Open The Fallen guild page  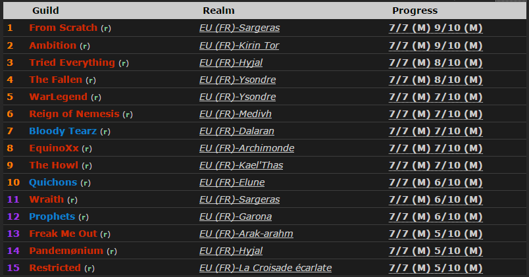point(56,80)
